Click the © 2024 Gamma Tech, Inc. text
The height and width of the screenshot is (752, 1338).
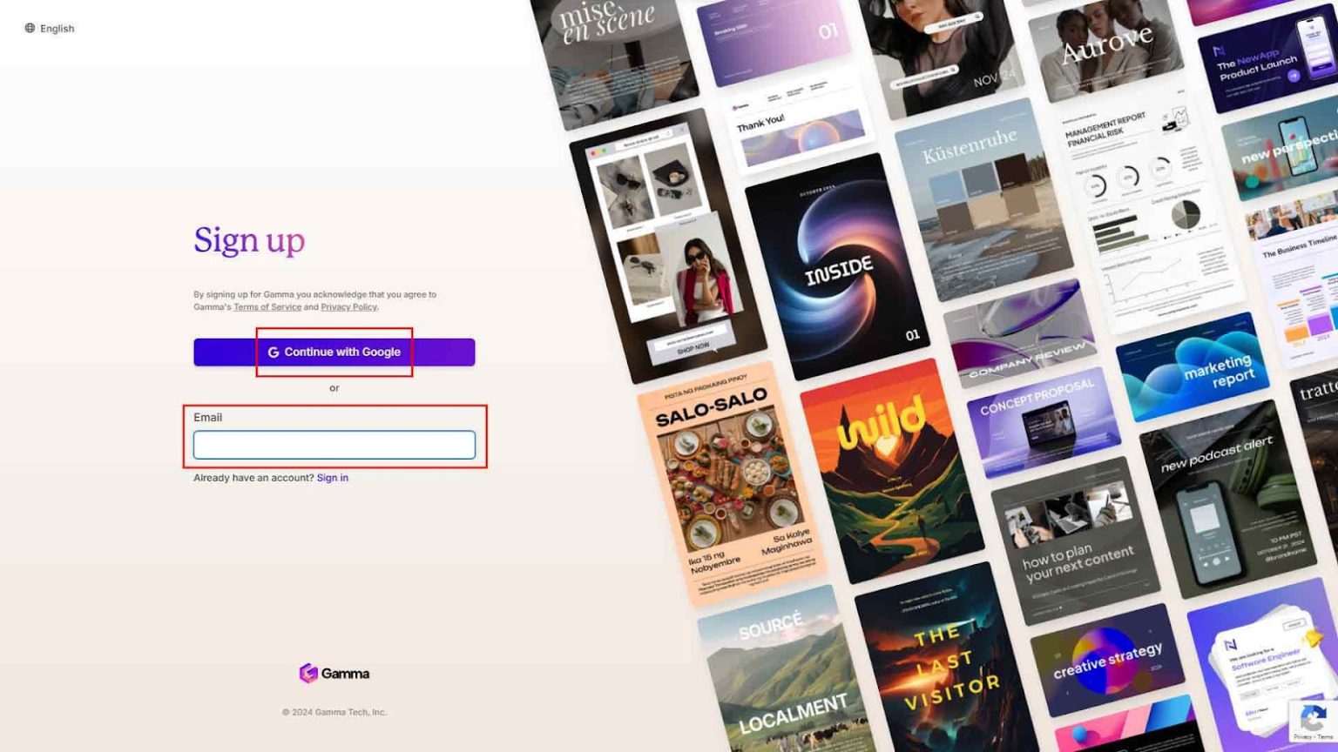click(x=334, y=712)
